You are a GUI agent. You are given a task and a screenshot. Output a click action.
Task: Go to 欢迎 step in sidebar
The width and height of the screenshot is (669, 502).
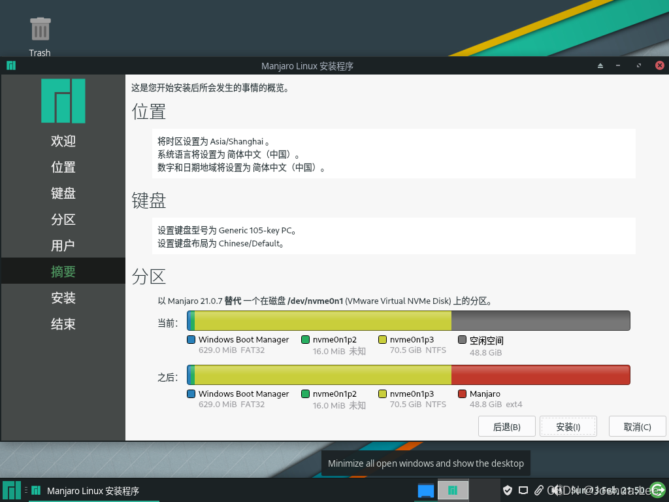point(63,141)
